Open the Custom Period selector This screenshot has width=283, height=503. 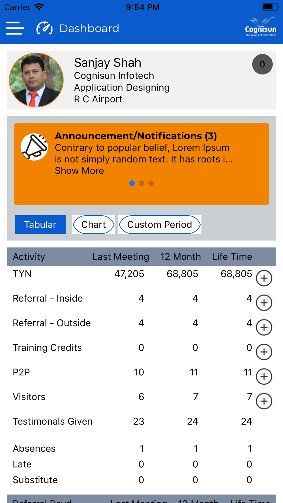160,225
